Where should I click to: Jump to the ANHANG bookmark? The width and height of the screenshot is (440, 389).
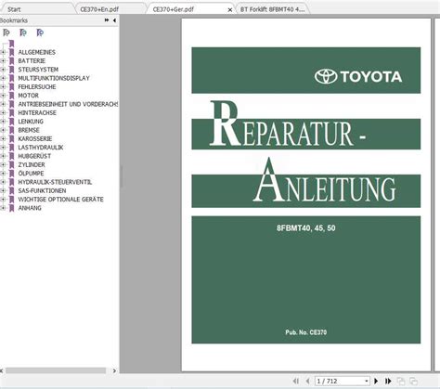click(30, 208)
